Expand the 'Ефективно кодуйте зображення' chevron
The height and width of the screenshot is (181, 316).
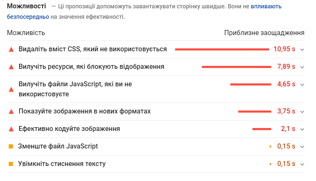(303, 129)
